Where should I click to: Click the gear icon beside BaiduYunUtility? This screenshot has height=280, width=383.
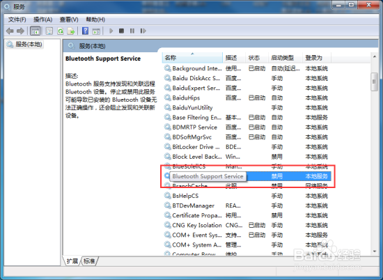pyautogui.click(x=167, y=107)
